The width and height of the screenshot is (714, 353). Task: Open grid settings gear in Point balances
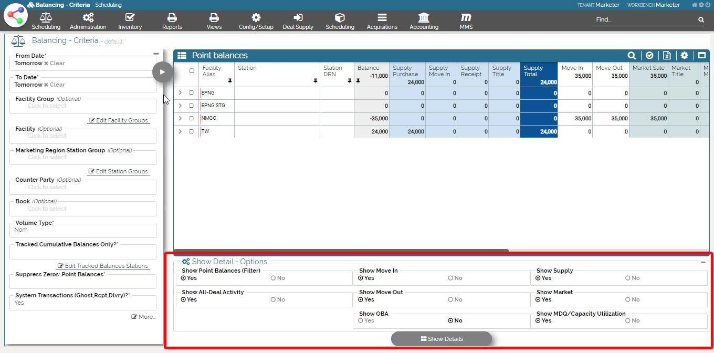pos(684,55)
